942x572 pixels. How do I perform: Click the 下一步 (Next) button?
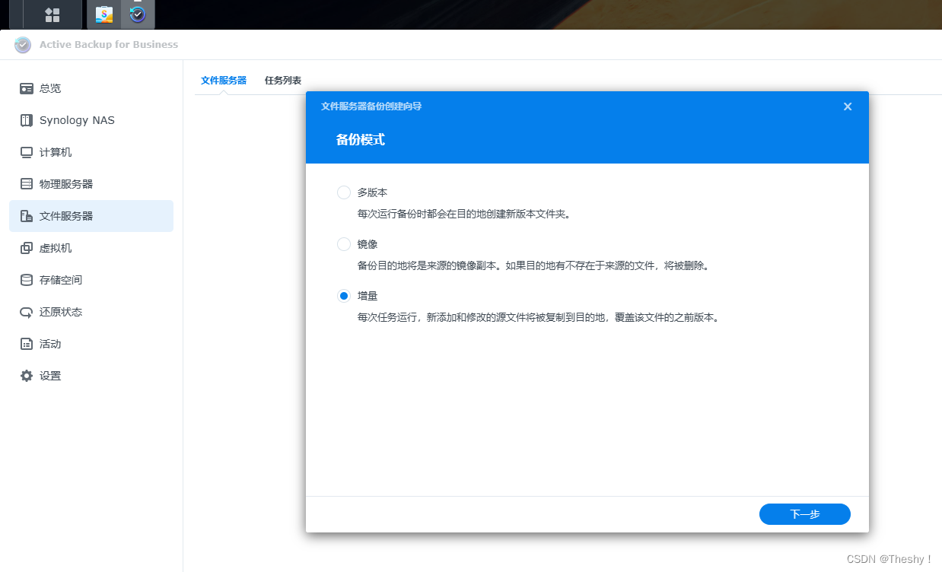coord(804,513)
